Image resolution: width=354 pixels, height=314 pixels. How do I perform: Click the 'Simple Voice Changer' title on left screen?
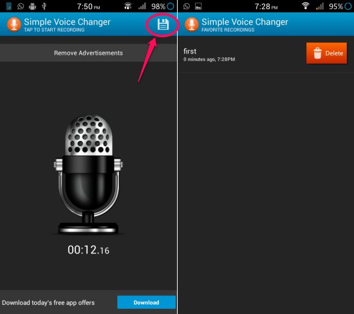pos(67,22)
